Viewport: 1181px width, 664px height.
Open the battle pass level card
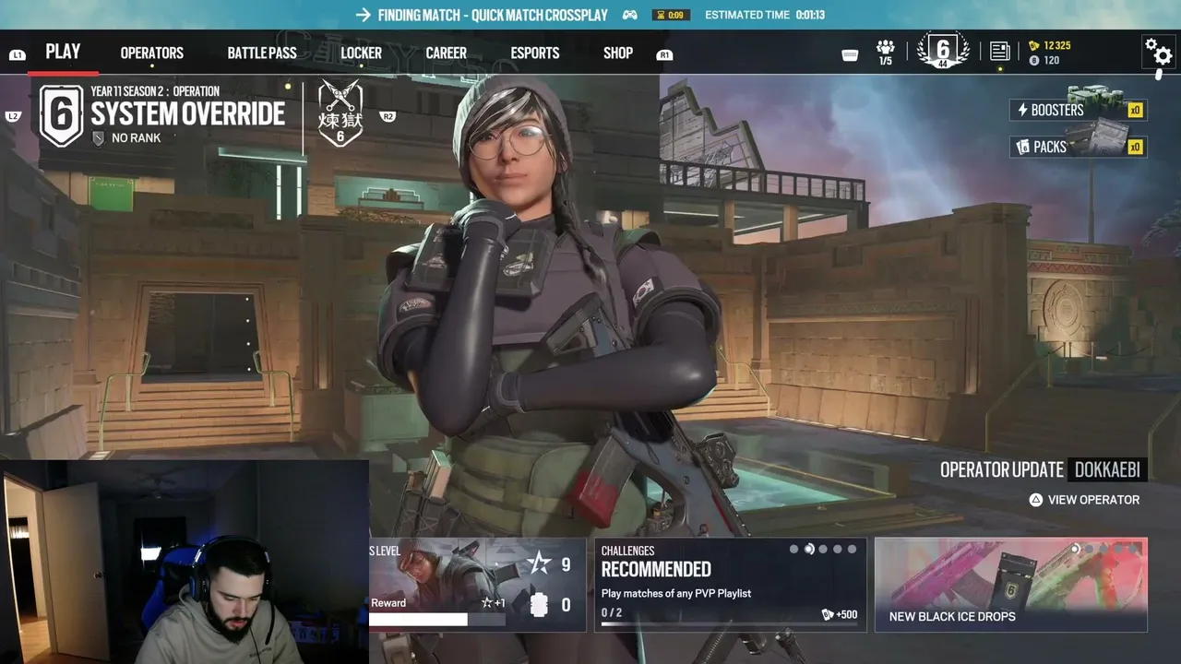[477, 585]
